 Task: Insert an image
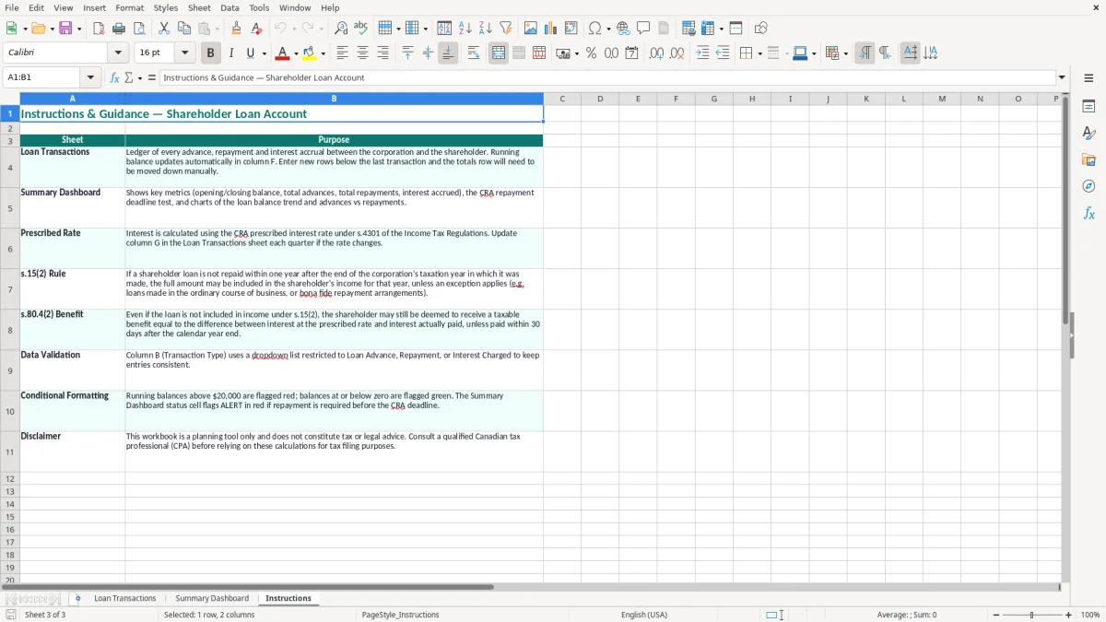pos(531,29)
